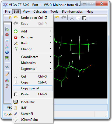112x124 pixels.
Task: Choose Copy special menu entry
Action: tap(33, 88)
